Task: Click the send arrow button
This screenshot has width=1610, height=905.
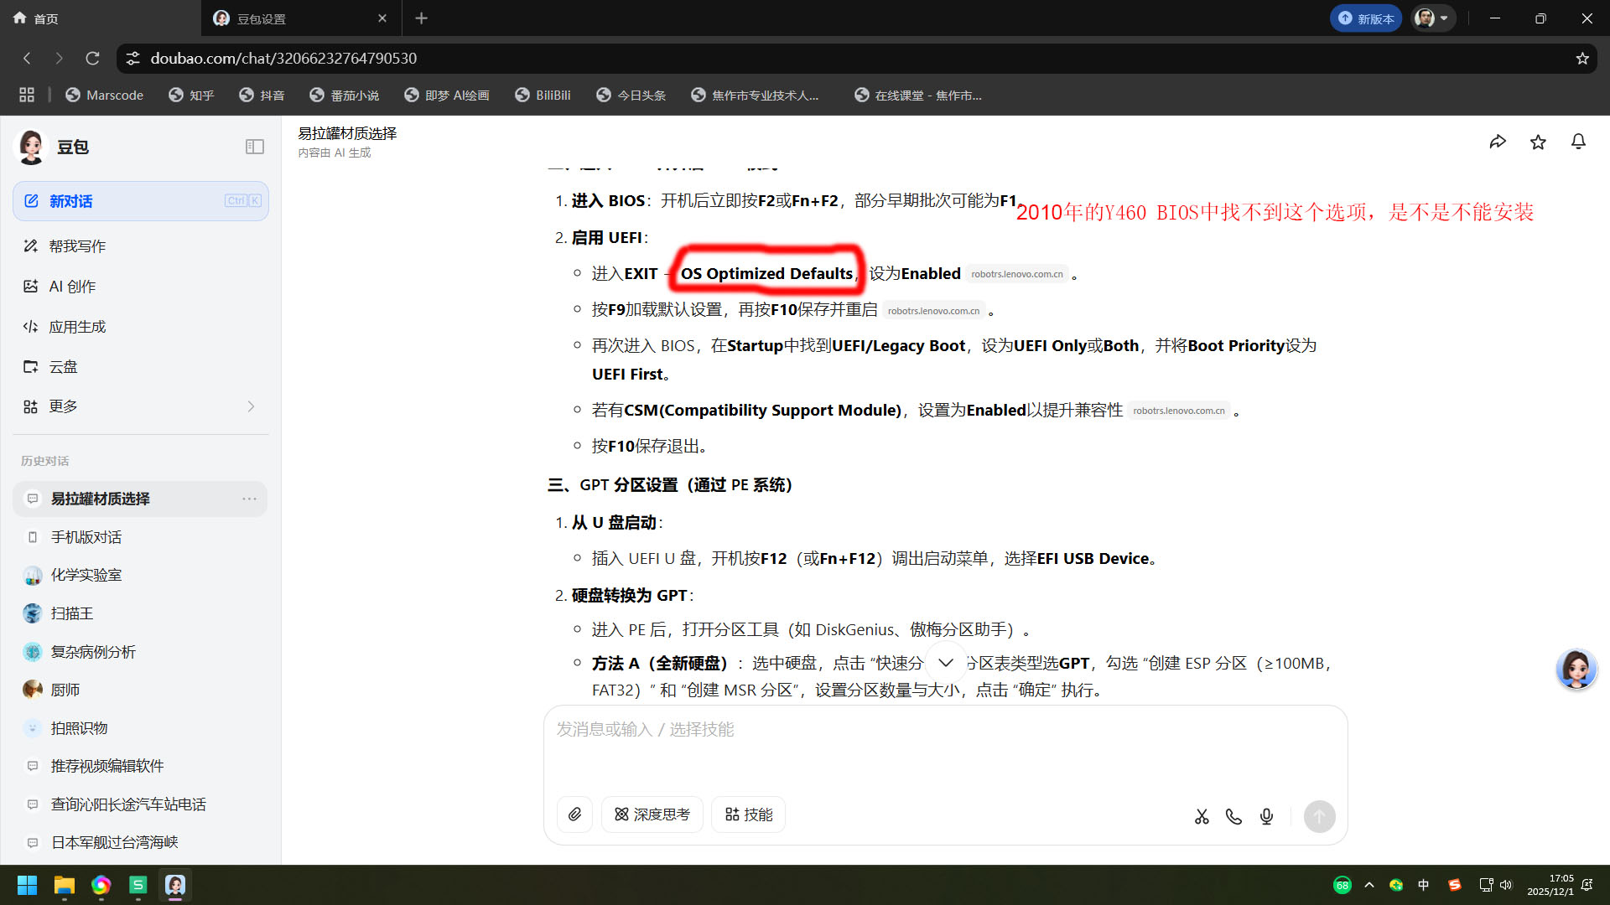Action: click(x=1319, y=816)
